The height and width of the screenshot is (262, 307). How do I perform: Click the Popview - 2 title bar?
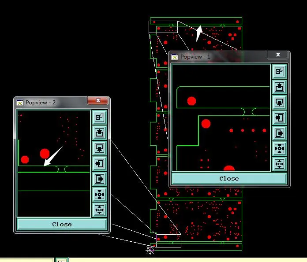(51, 103)
